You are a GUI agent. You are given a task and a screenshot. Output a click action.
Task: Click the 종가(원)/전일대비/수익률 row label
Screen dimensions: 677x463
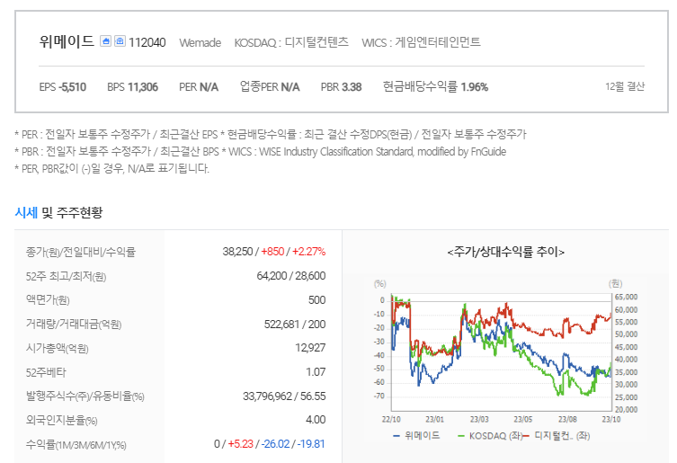pyautogui.click(x=81, y=252)
